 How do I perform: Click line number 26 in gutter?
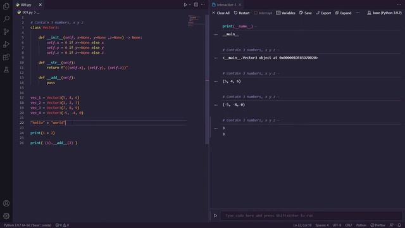[x=22, y=143]
